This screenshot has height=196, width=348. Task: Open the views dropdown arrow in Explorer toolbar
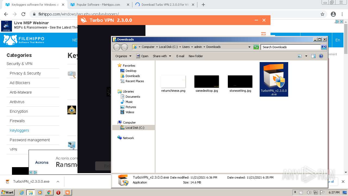pos(306,56)
